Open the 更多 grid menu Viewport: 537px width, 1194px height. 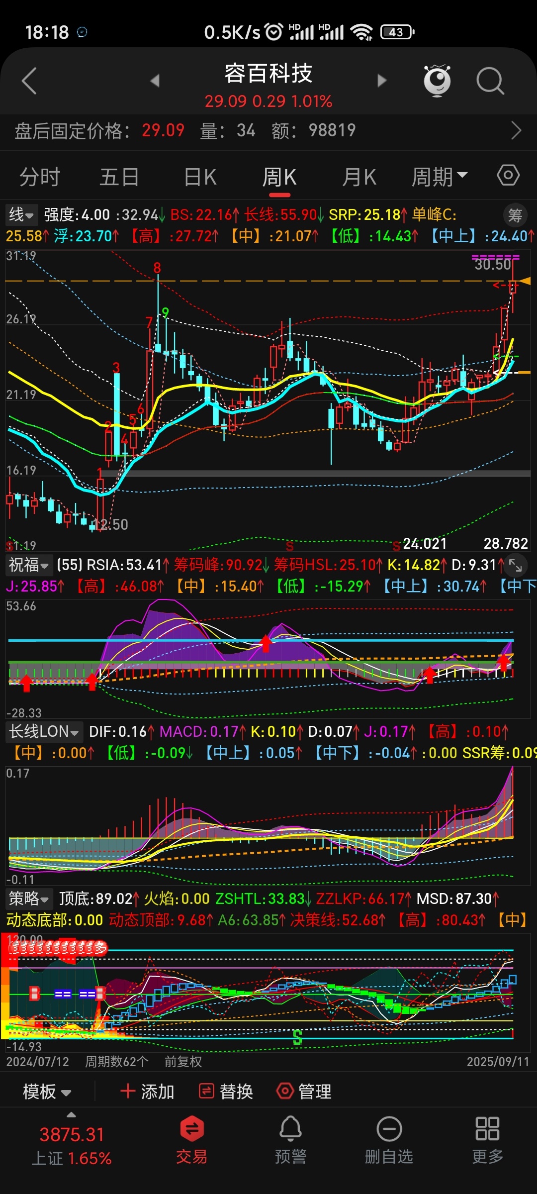coord(487,1140)
